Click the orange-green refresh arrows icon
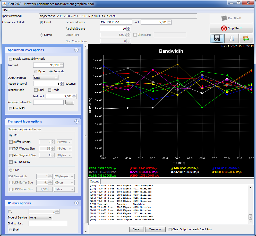 tap(246, 39)
